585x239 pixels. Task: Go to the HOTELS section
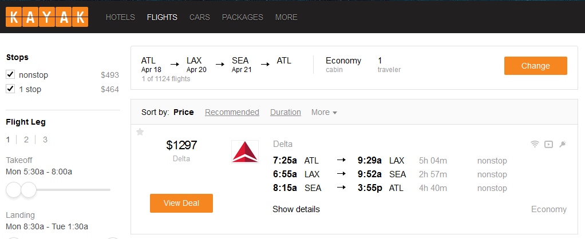[x=120, y=17]
